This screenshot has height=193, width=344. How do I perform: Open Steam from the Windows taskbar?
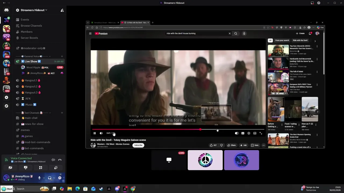click(x=101, y=189)
